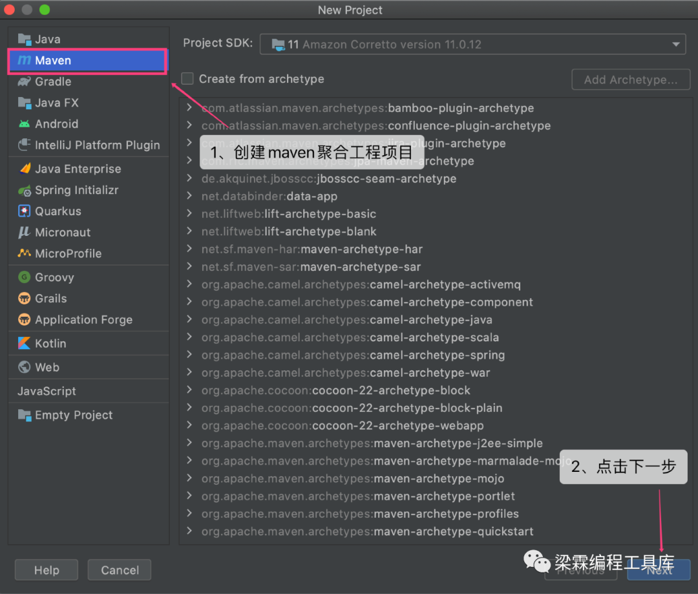Select Kotlin project type

pyautogui.click(x=89, y=343)
